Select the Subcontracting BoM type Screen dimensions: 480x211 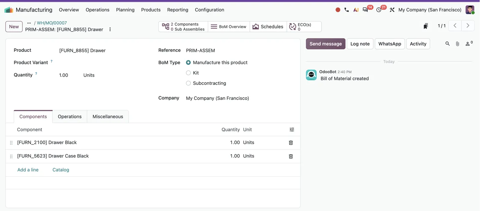click(188, 83)
